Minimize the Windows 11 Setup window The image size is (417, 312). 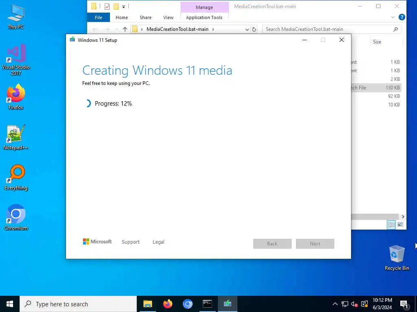305,40
